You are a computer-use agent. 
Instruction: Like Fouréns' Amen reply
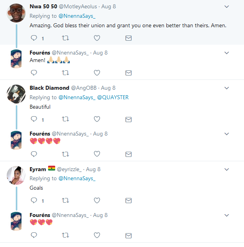click(97, 73)
